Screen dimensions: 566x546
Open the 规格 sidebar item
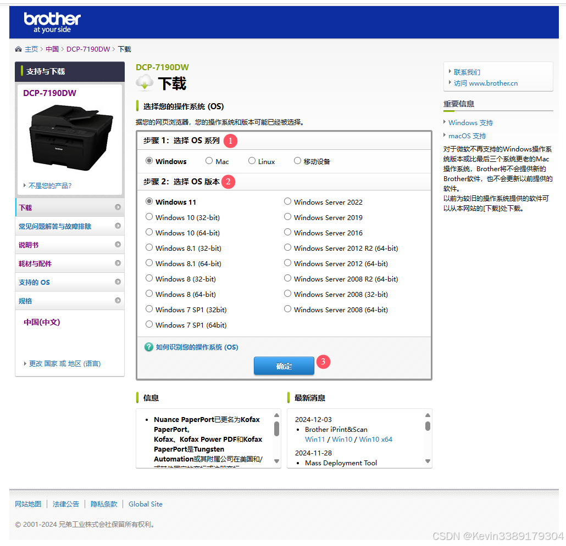(x=70, y=301)
